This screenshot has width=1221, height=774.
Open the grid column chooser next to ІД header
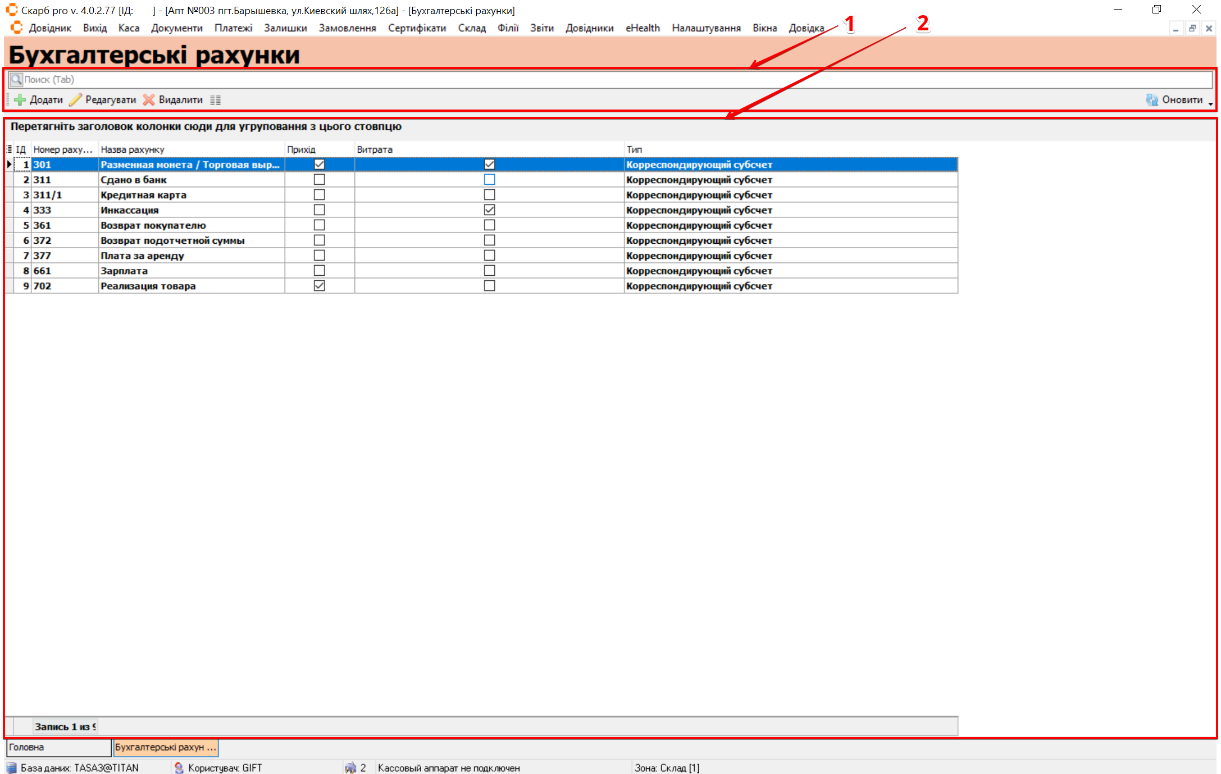coord(9,149)
